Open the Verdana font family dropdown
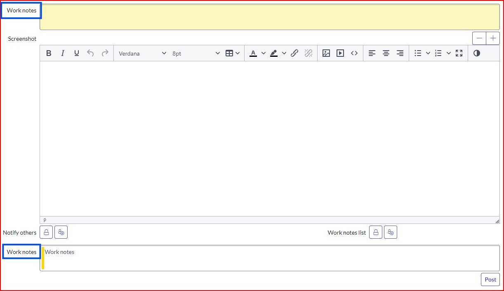Image resolution: width=504 pixels, height=291 pixels. tap(142, 53)
